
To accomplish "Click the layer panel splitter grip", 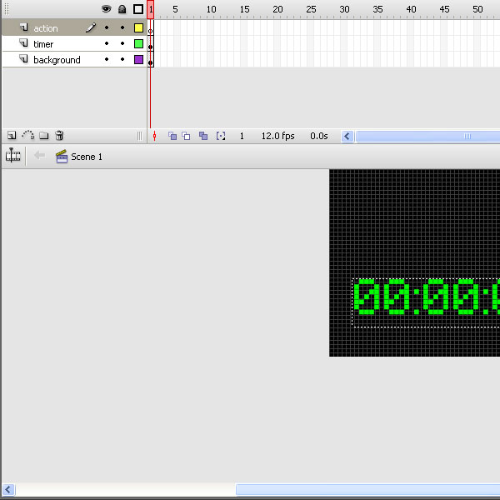I will [x=140, y=136].
